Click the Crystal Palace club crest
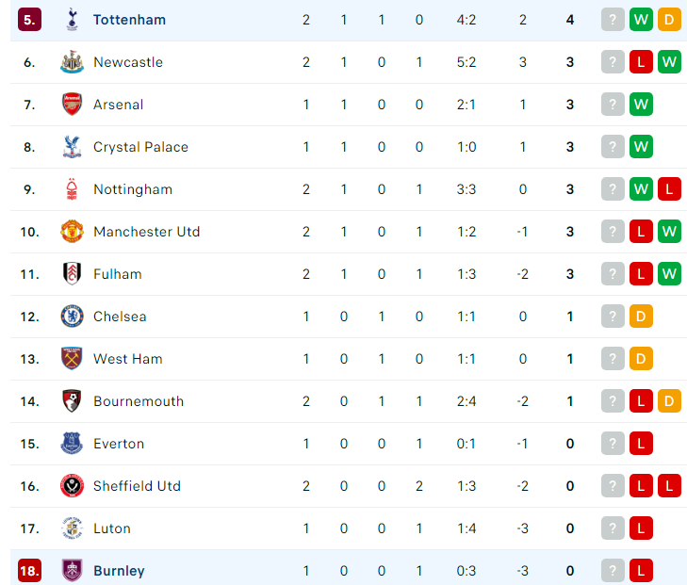 tap(72, 147)
